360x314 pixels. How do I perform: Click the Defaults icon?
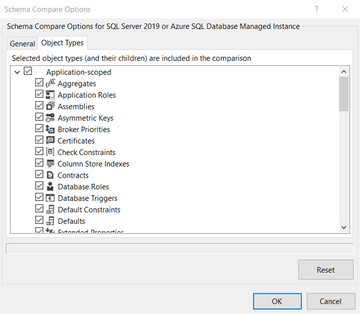click(50, 221)
